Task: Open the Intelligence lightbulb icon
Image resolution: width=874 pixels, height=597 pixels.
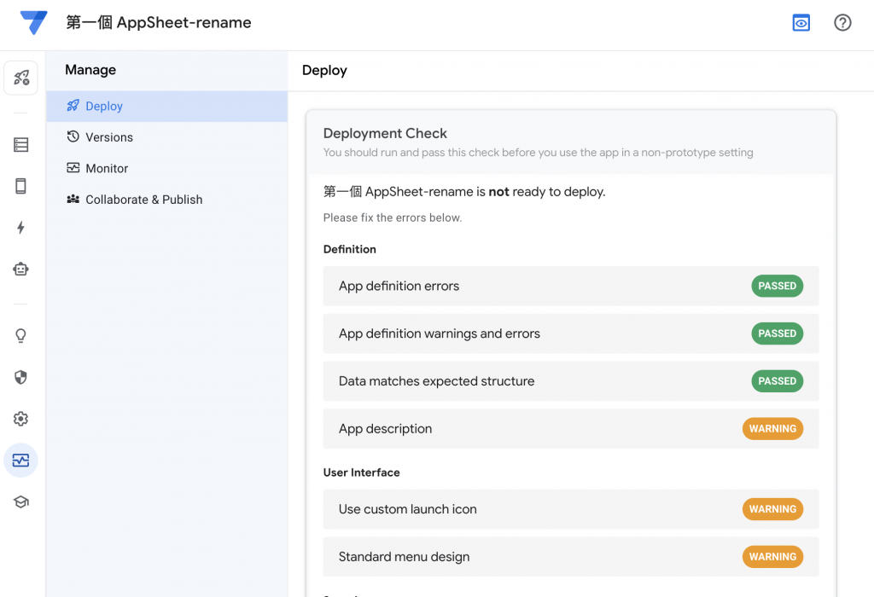Action: coord(21,336)
